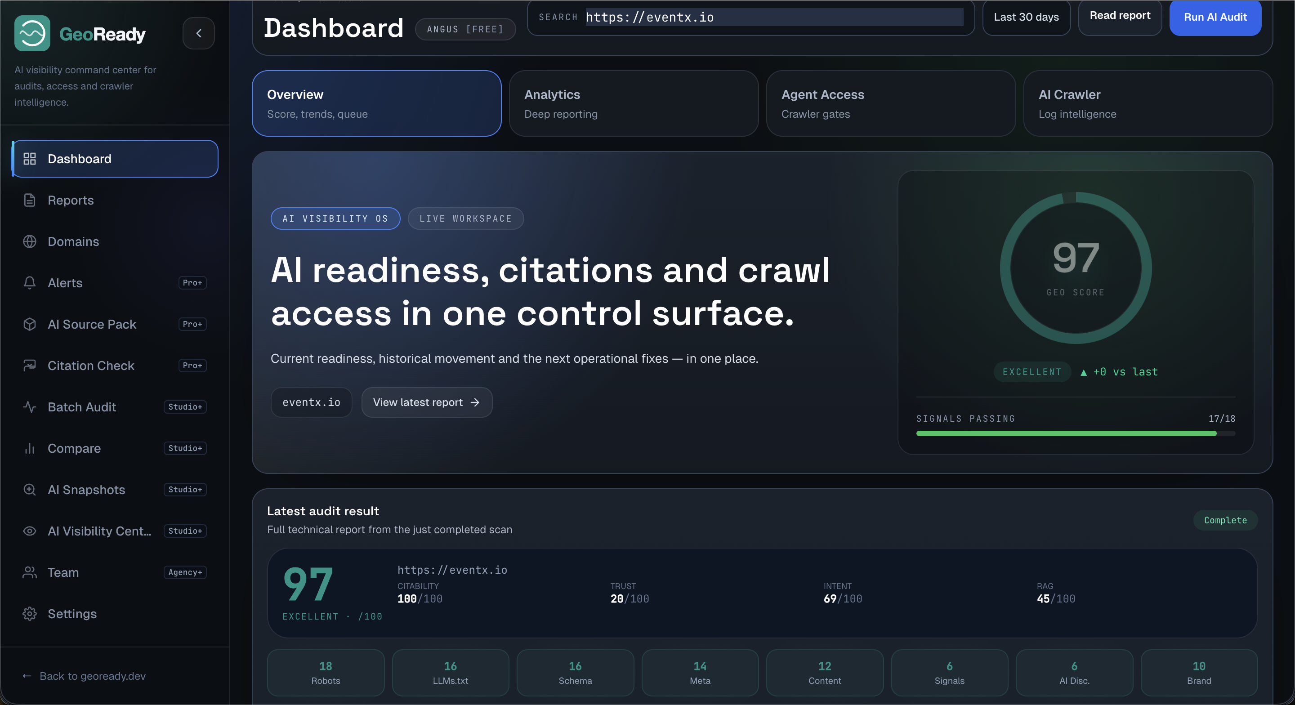Viewport: 1295px width, 705px height.
Task: Click the green triangle trend indicator
Action: [x=1083, y=373]
